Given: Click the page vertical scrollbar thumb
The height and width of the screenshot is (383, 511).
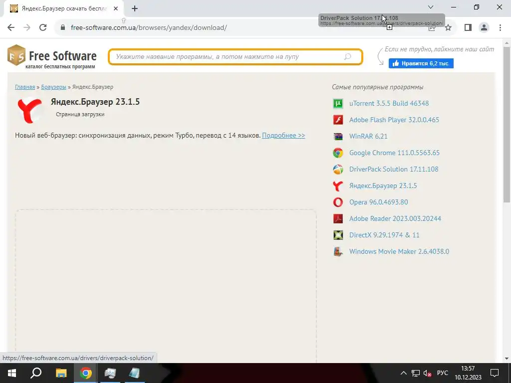Looking at the screenshot, I should 507,125.
